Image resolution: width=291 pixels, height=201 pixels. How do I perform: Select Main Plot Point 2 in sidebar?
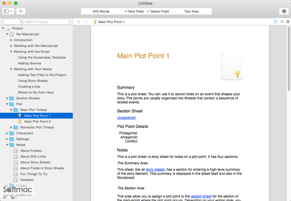coord(37,121)
